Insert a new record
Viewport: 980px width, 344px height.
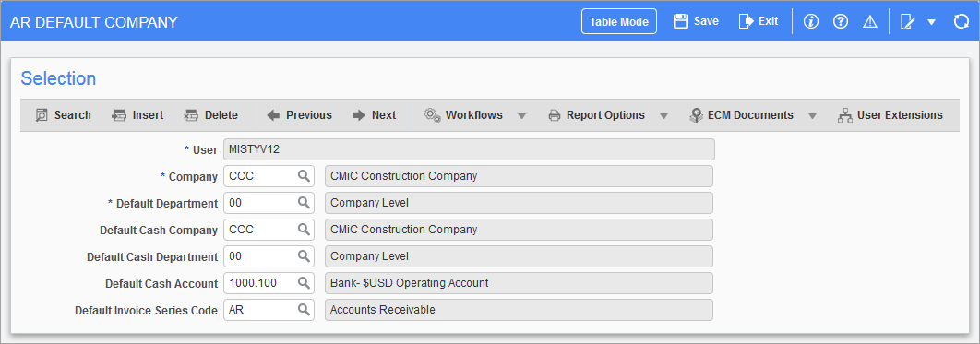(x=137, y=115)
